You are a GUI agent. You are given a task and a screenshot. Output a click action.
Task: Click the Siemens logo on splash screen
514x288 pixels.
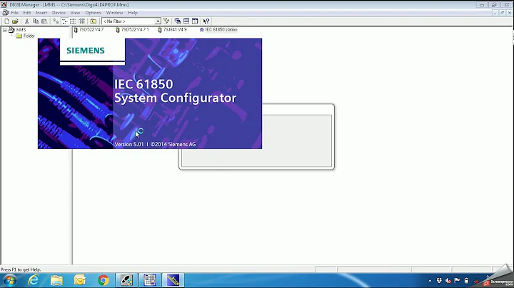point(86,51)
